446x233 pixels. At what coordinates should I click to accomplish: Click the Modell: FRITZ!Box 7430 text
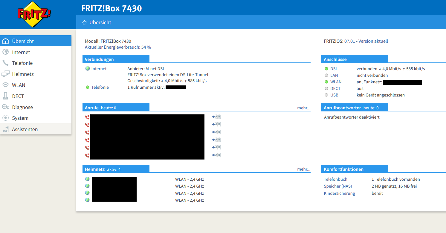[108, 41]
